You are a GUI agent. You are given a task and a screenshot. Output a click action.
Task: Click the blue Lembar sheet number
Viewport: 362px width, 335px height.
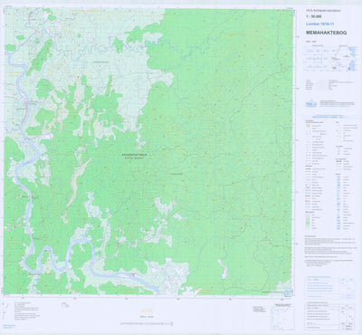[x=320, y=24]
